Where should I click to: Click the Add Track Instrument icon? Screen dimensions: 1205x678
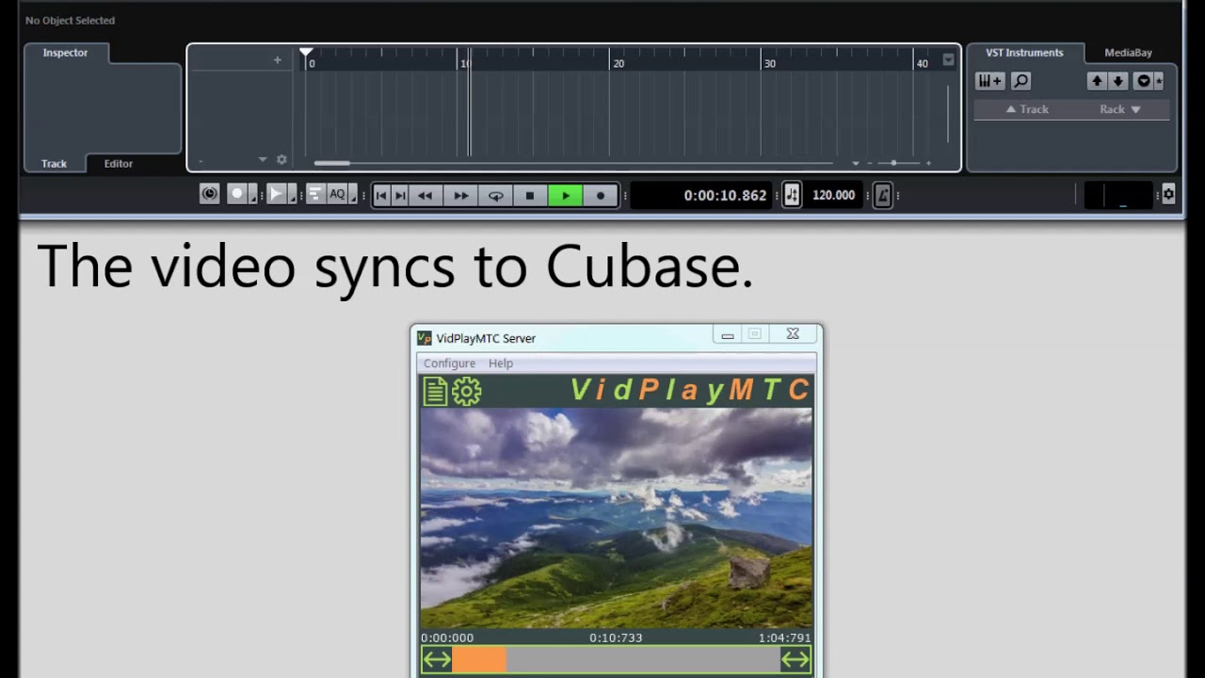(989, 81)
